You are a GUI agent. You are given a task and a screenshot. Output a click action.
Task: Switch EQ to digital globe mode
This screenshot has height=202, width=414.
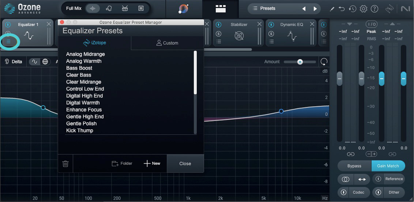45,62
